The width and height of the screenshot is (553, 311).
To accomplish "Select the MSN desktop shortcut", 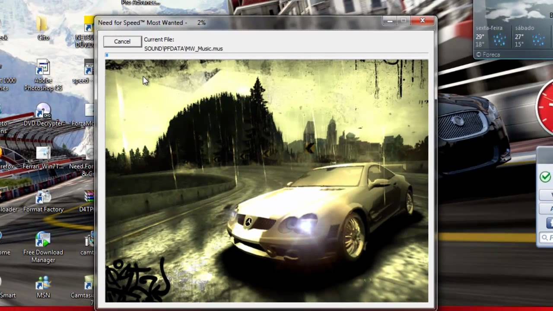I will (x=43, y=288).
